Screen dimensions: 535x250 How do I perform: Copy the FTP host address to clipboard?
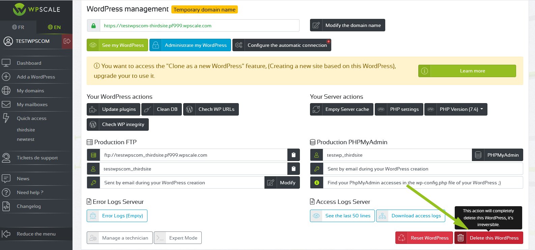[293, 155]
